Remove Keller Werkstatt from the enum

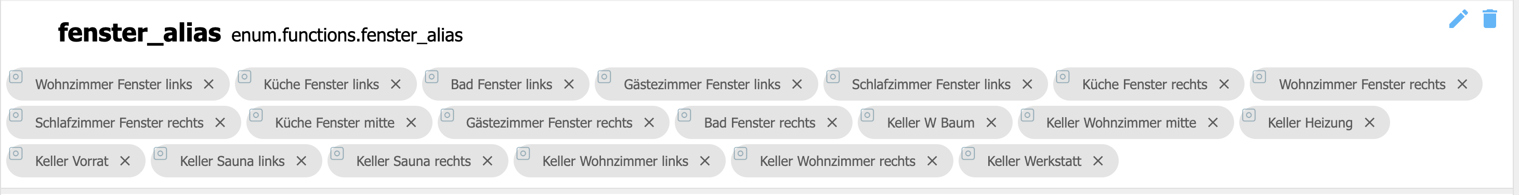tap(1098, 161)
